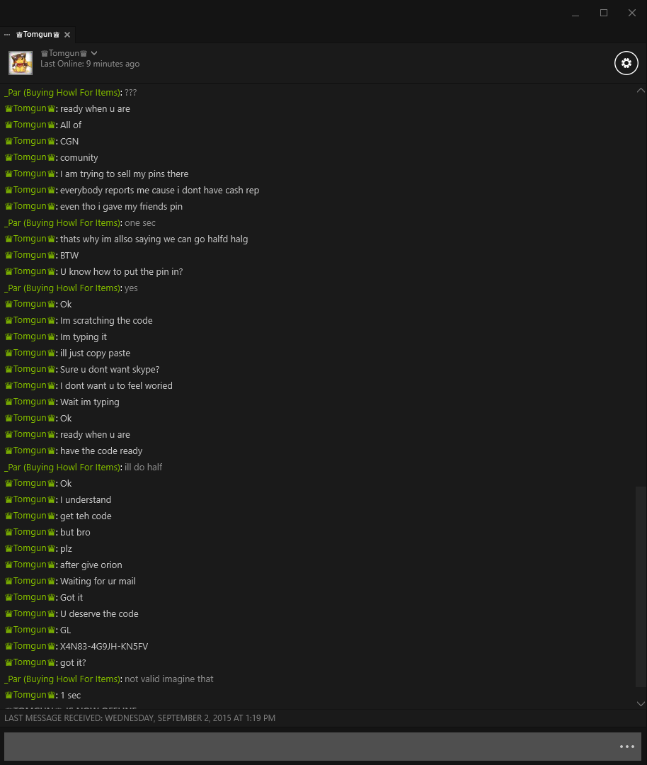This screenshot has height=765, width=647.
Task: Click the chat scrollbar thumb
Action: coord(641,586)
